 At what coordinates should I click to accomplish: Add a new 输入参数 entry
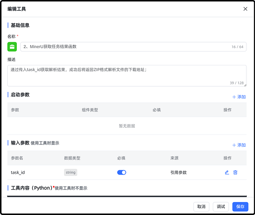(x=239, y=145)
